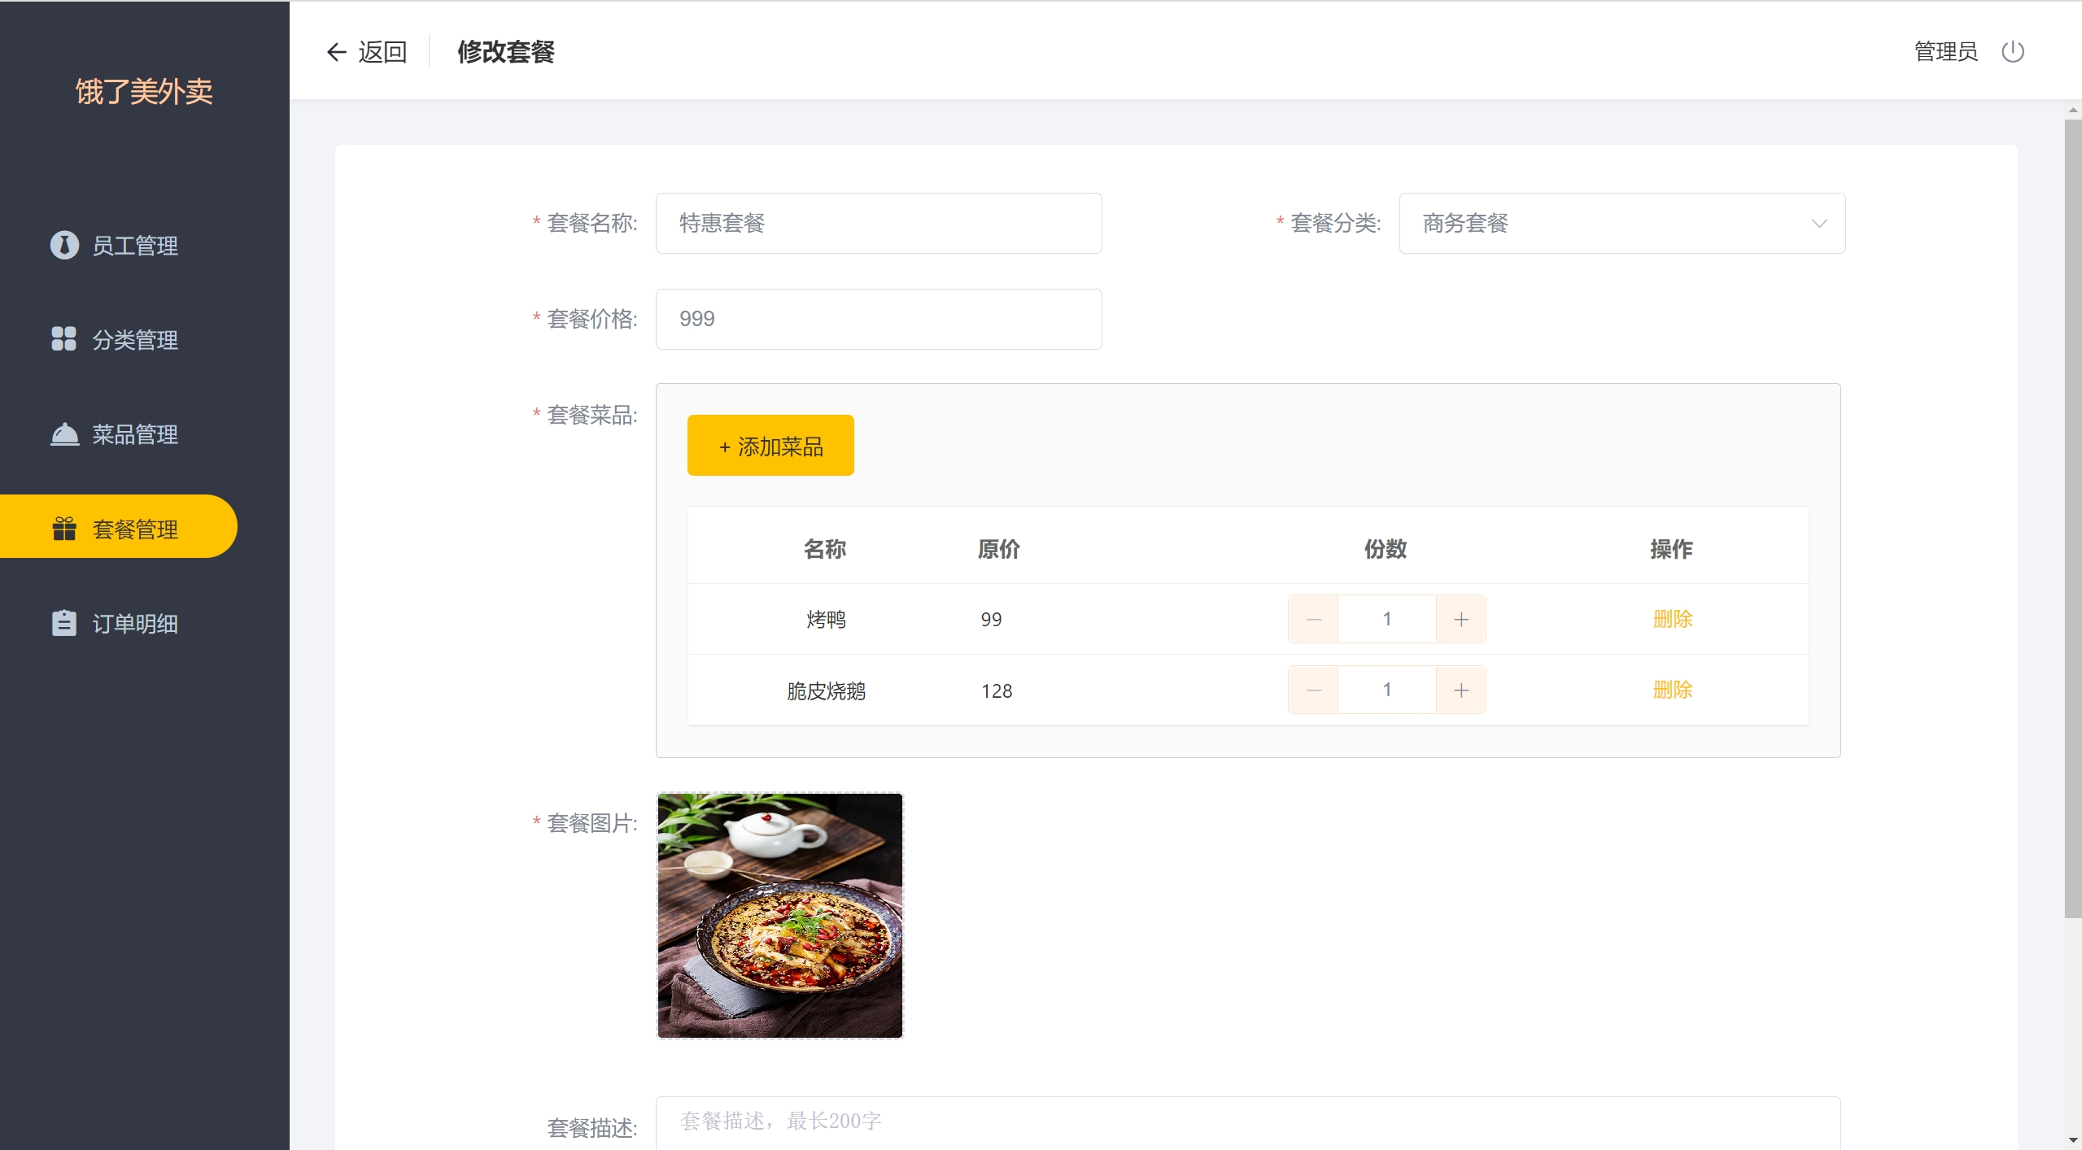This screenshot has width=2082, height=1150.
Task: Expand the 套餐分类 dropdown arrow
Action: click(x=1819, y=224)
